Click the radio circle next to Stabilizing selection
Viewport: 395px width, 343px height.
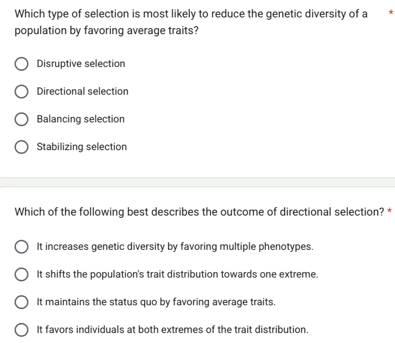coord(21,147)
